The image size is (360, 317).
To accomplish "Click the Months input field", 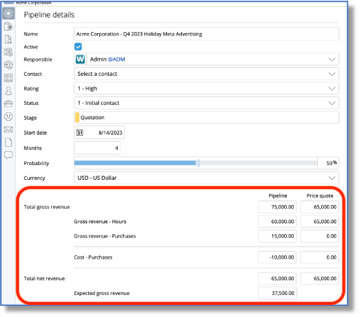I will [97, 148].
